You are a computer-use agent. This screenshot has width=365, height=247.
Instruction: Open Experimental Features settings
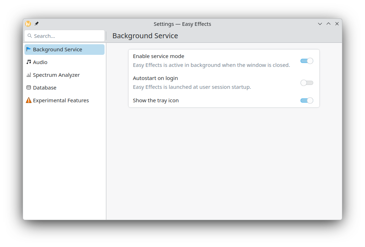(x=61, y=100)
